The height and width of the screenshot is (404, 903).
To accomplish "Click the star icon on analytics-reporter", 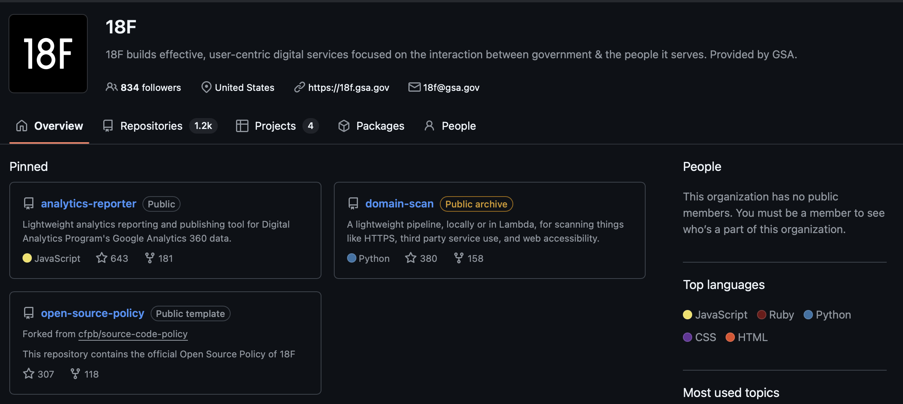I will 102,258.
